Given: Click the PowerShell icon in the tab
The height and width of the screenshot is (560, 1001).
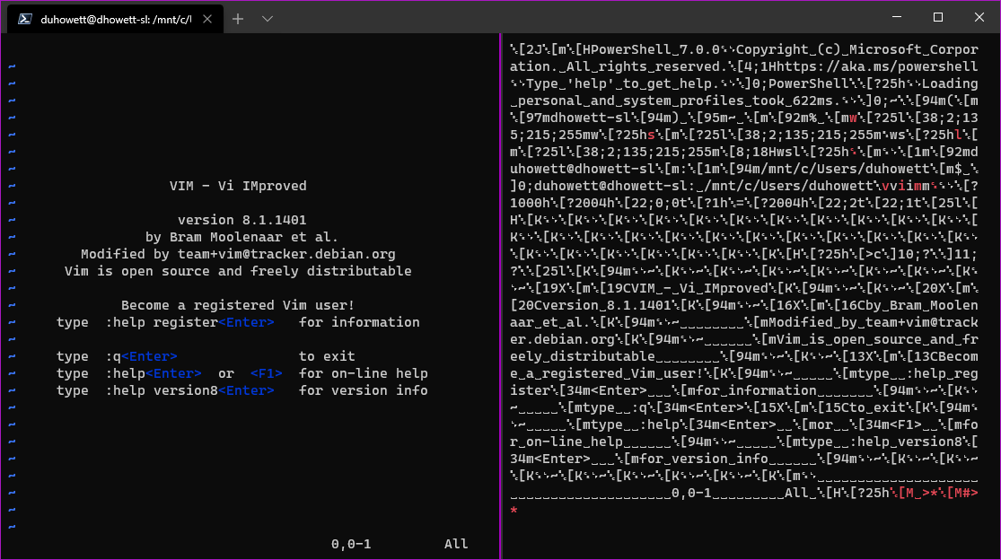Looking at the screenshot, I should 25,19.
